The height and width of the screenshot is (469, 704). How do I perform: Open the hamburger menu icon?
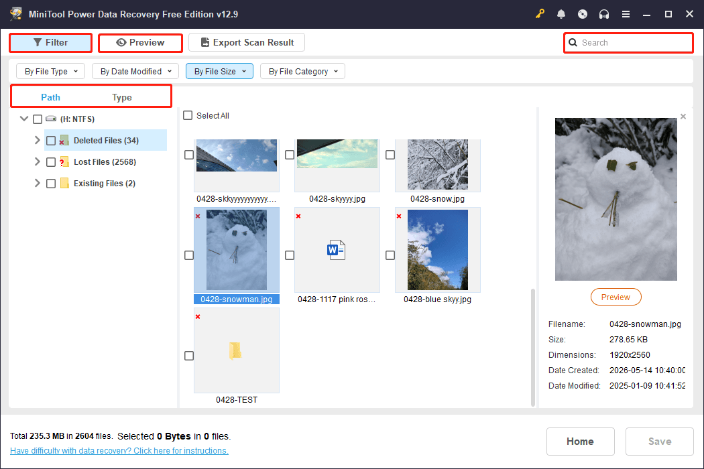pos(626,14)
